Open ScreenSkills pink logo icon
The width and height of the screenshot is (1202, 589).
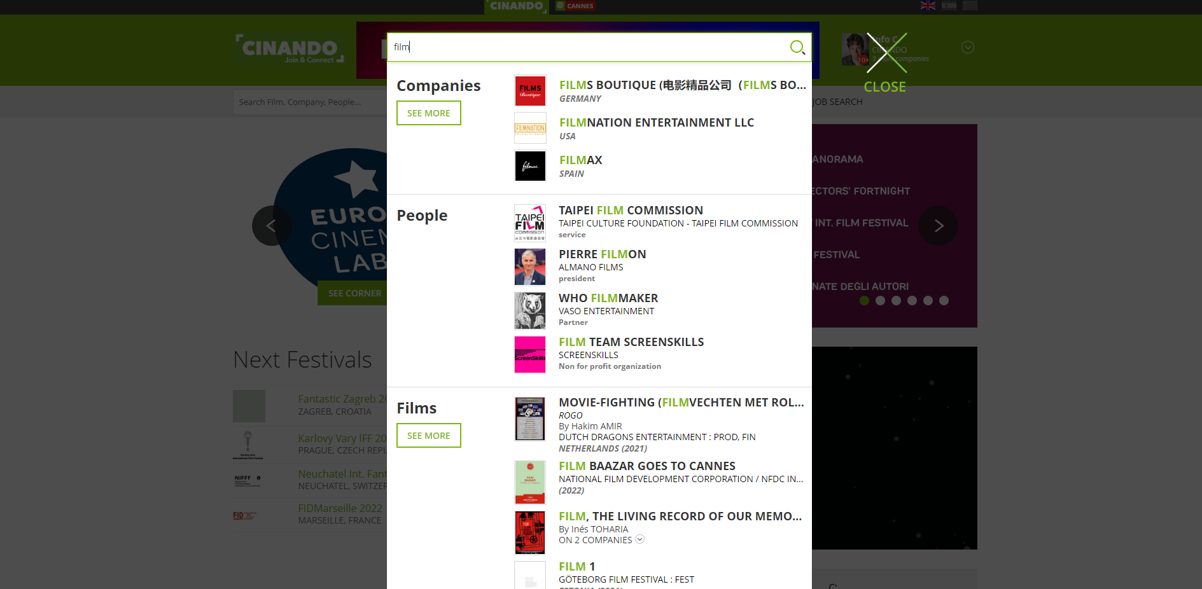pyautogui.click(x=530, y=354)
